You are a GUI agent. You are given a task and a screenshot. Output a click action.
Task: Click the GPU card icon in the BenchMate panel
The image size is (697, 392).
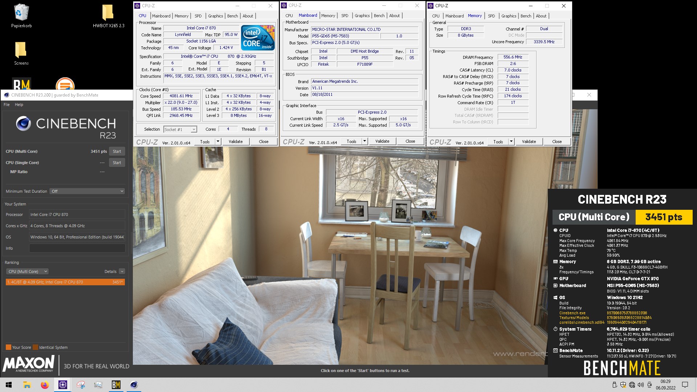point(555,278)
